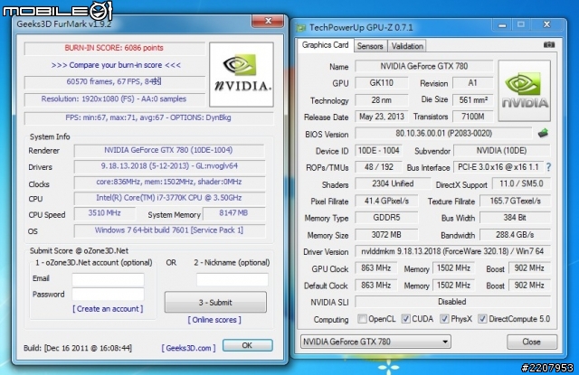Open the Create an account link
579x375 pixels.
108,309
